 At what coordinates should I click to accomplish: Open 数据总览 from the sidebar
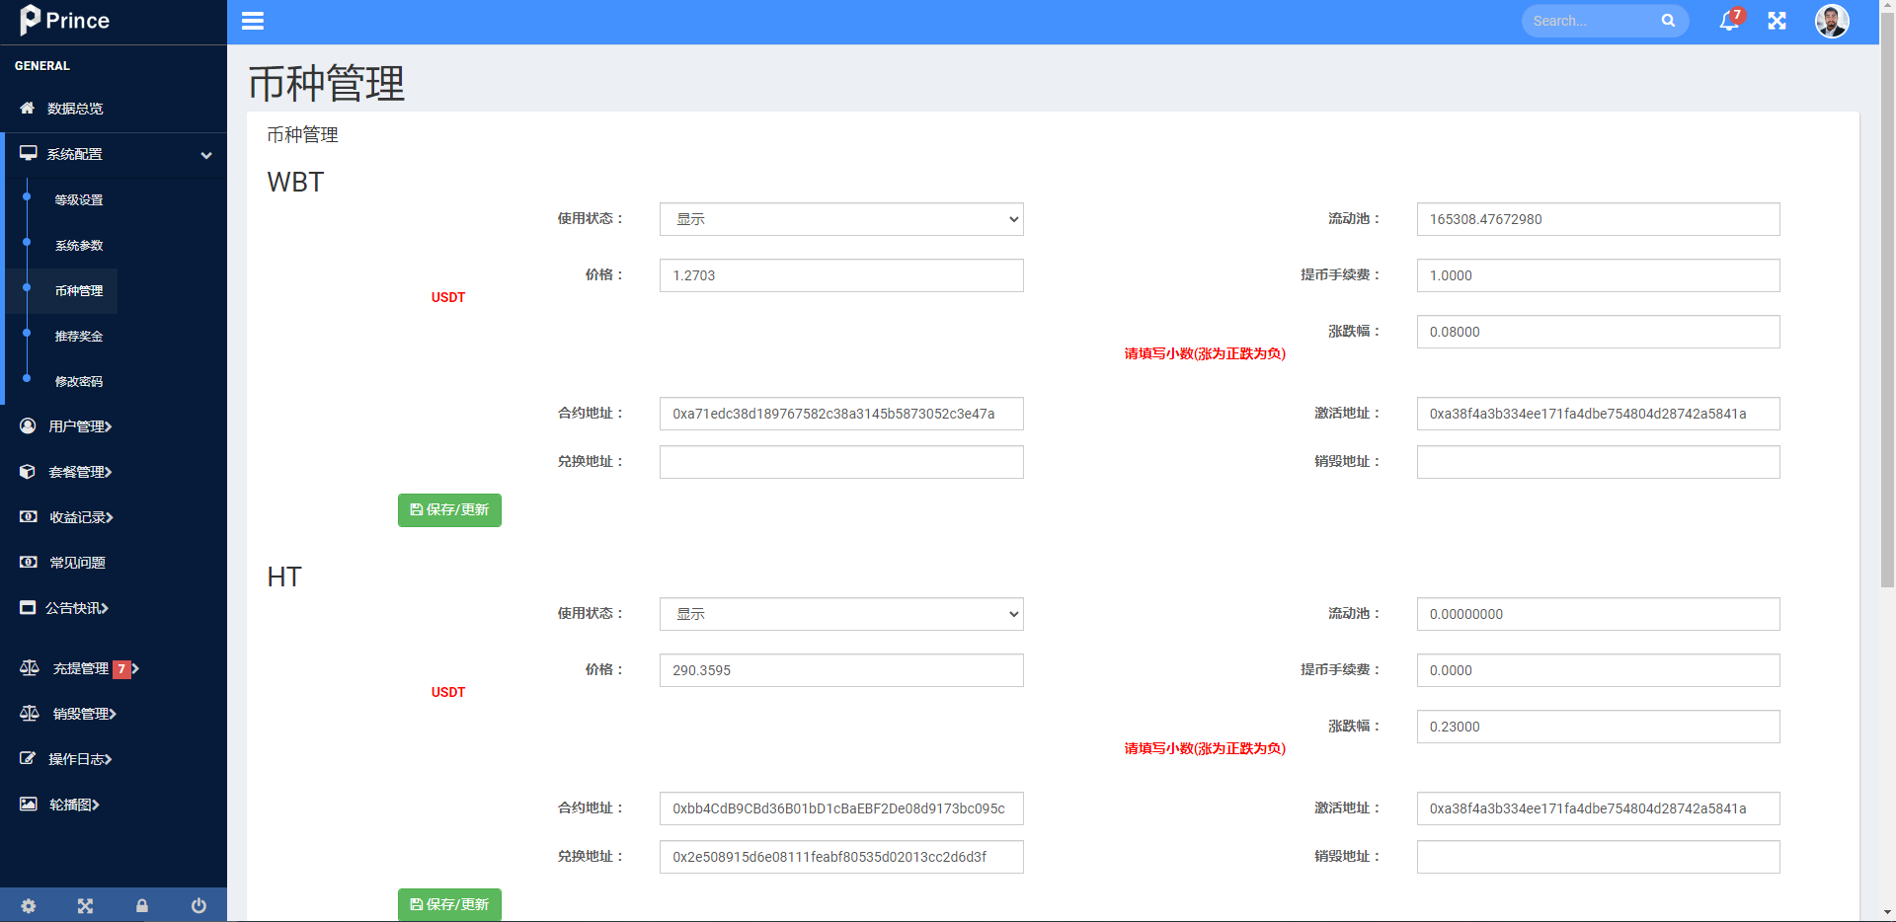(75, 109)
